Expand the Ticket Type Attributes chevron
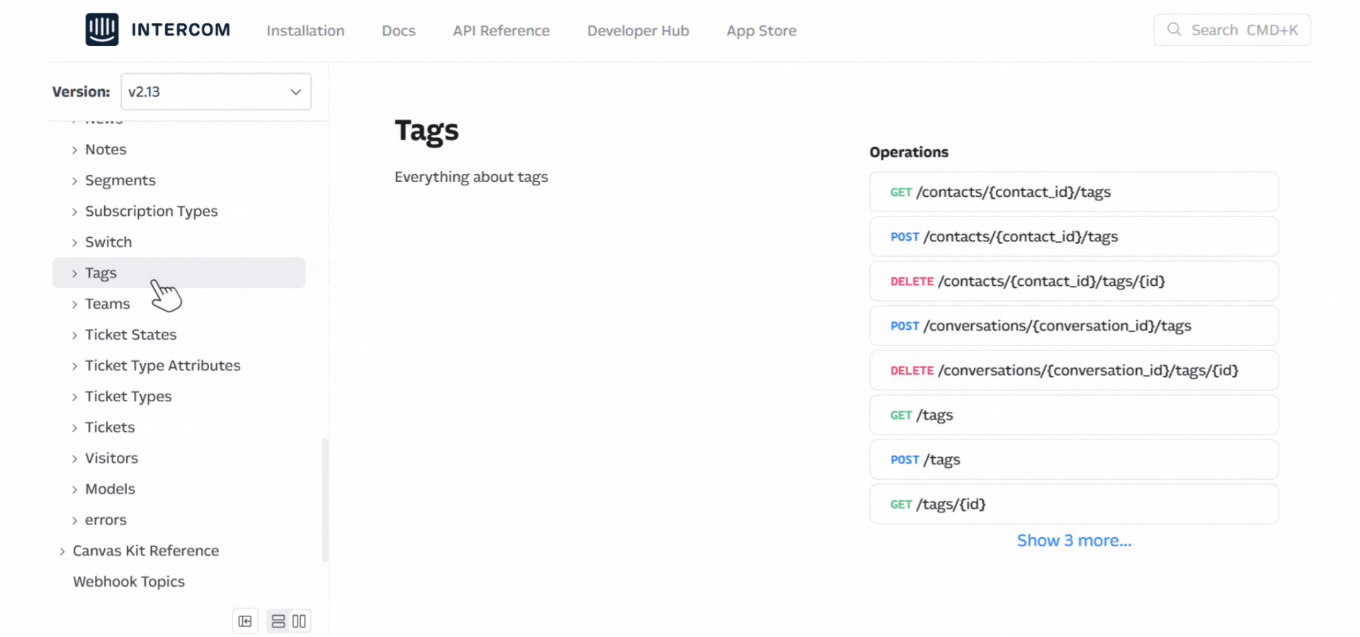 pos(74,366)
